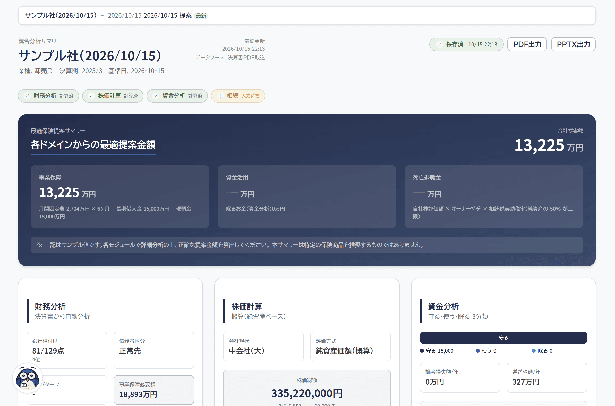
Task: Click the 資金分析 panel heading
Action: (443, 306)
